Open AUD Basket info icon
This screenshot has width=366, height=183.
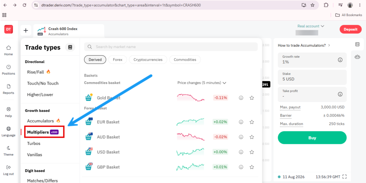pos(241,137)
